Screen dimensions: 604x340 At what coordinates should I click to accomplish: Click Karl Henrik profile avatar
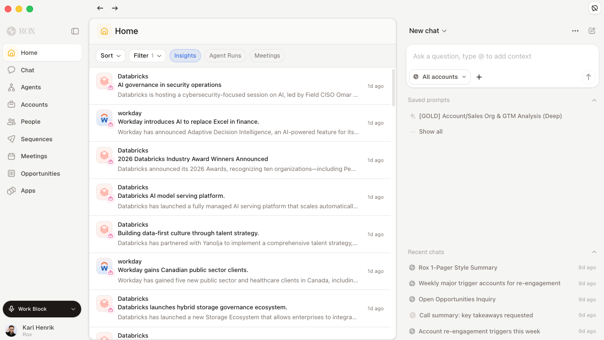11,331
